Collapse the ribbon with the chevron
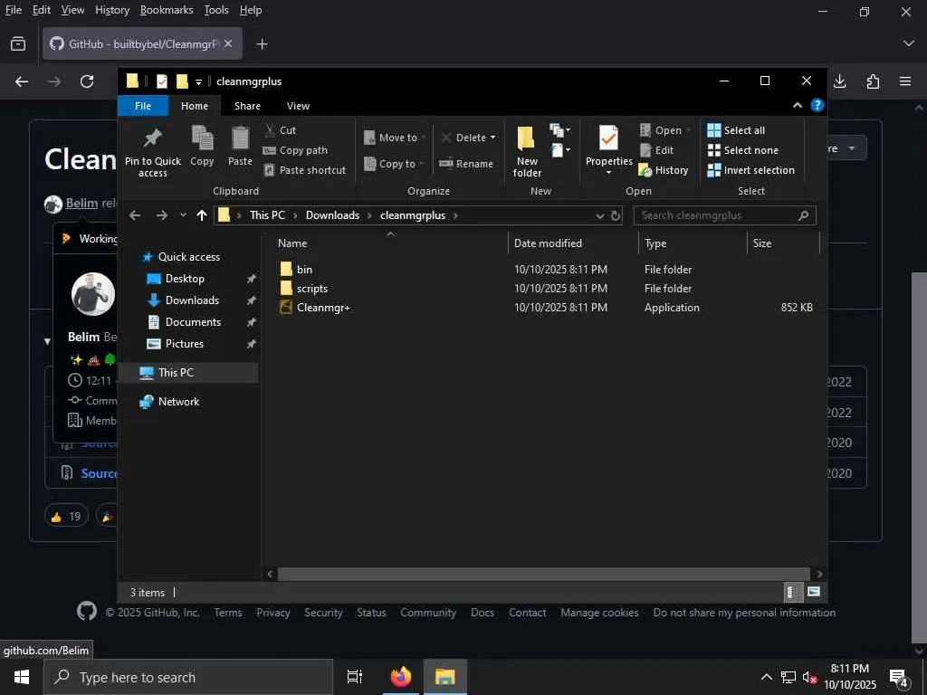Image resolution: width=927 pixels, height=695 pixels. (797, 105)
